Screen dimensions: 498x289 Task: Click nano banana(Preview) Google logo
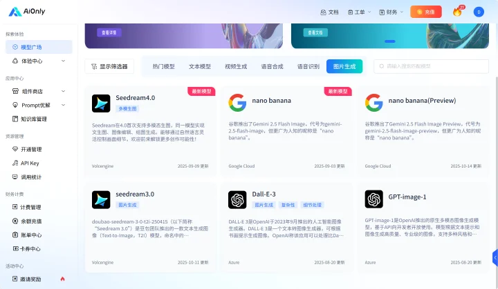point(373,103)
